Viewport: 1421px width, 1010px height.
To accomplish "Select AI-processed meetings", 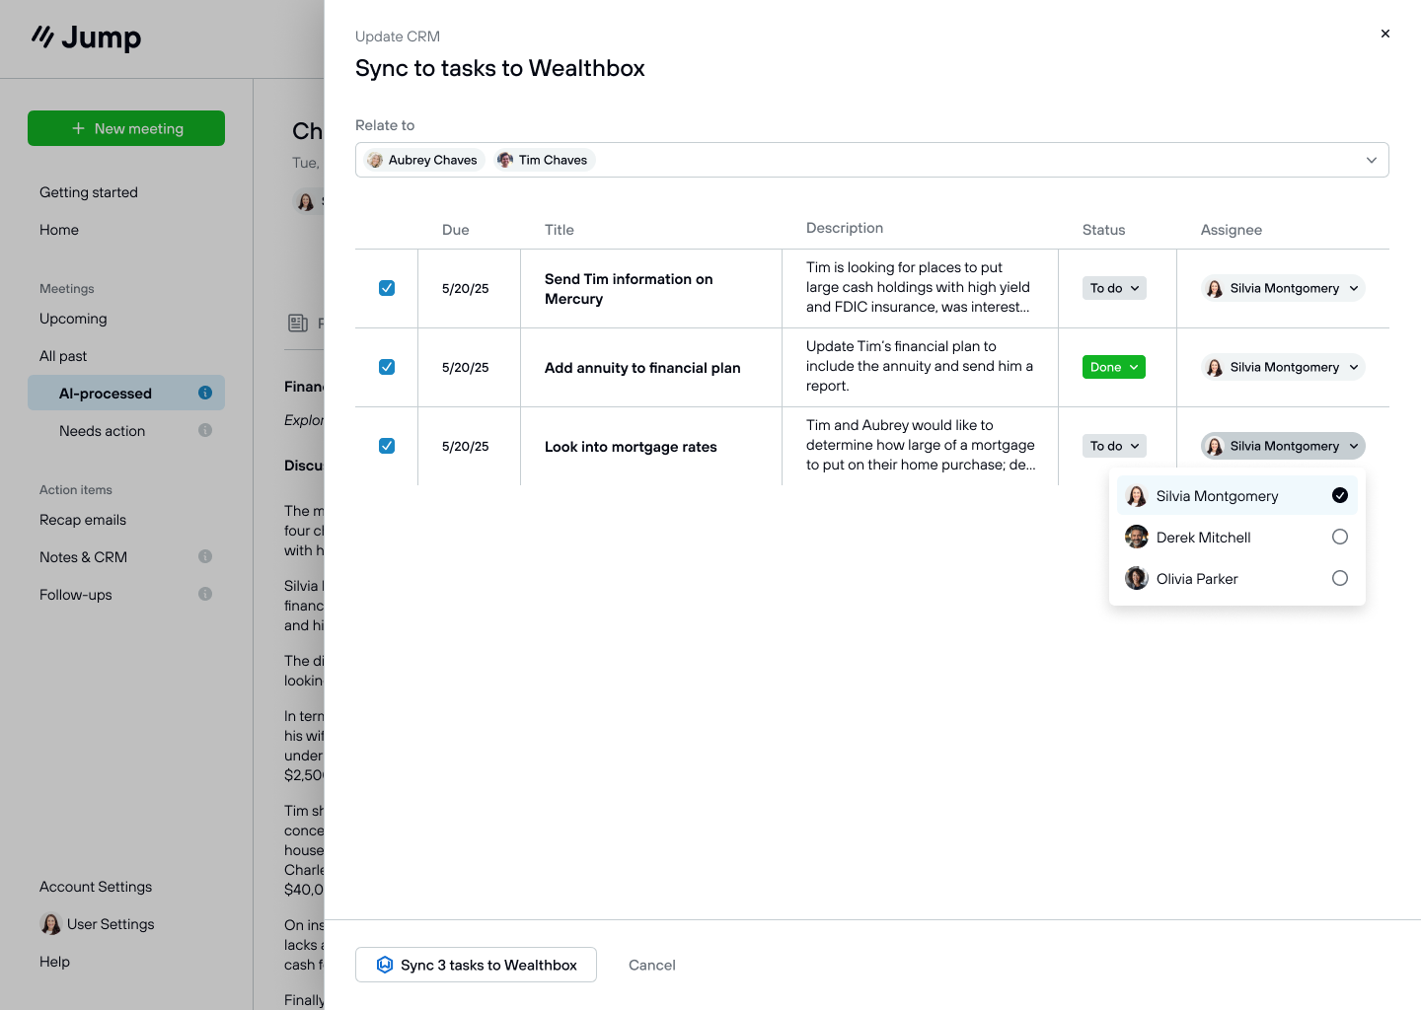I will [x=126, y=393].
